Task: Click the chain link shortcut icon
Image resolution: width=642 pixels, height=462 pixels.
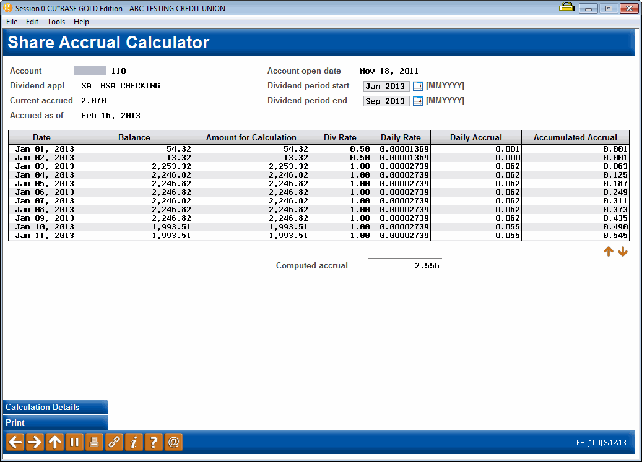Action: 114,442
